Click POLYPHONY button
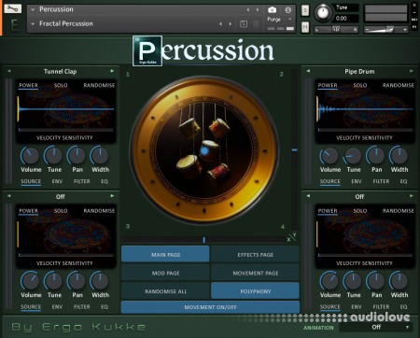 255,291
